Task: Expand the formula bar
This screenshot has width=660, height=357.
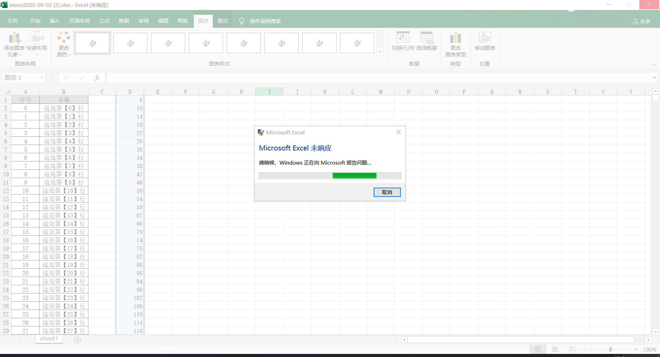Action: [x=654, y=78]
